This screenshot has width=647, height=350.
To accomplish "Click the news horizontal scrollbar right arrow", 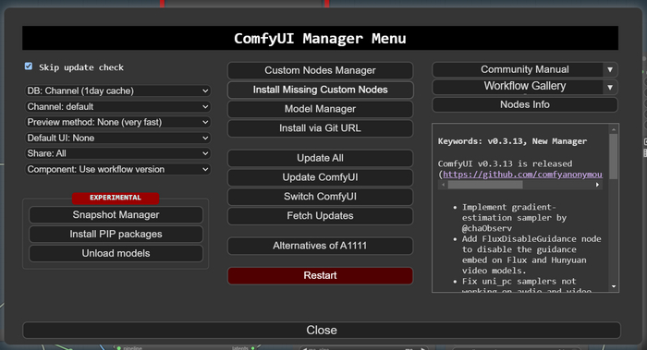I will pos(597,185).
